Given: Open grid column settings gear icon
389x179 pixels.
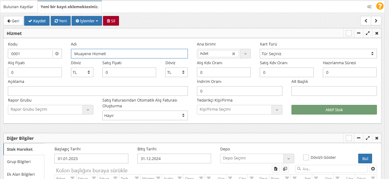Looking at the screenshot, I should (x=373, y=169).
